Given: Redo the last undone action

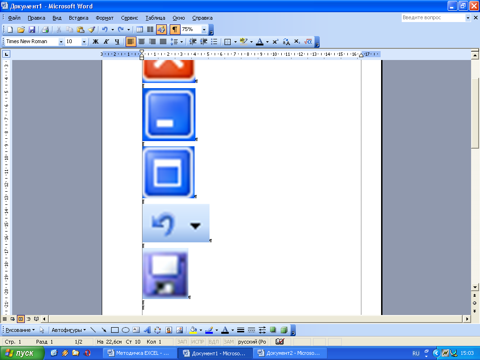Looking at the screenshot, I should [x=121, y=30].
